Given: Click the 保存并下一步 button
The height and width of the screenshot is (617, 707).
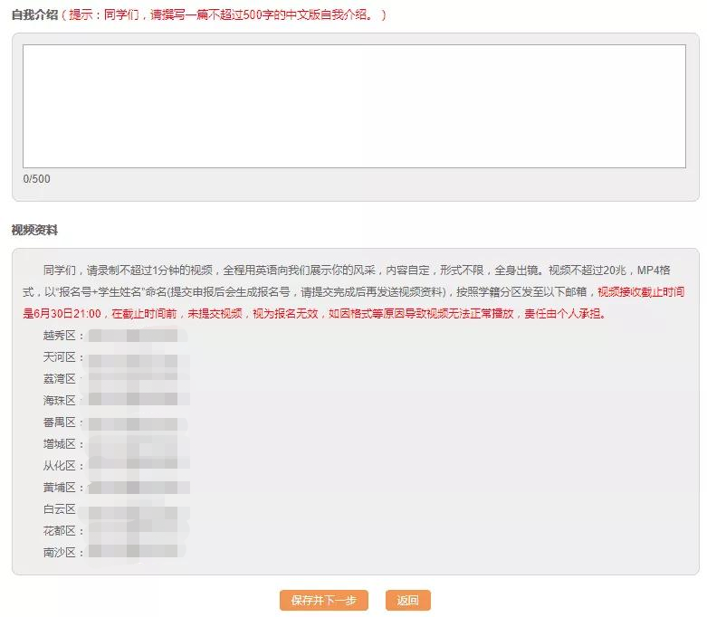Looking at the screenshot, I should coord(324,601).
